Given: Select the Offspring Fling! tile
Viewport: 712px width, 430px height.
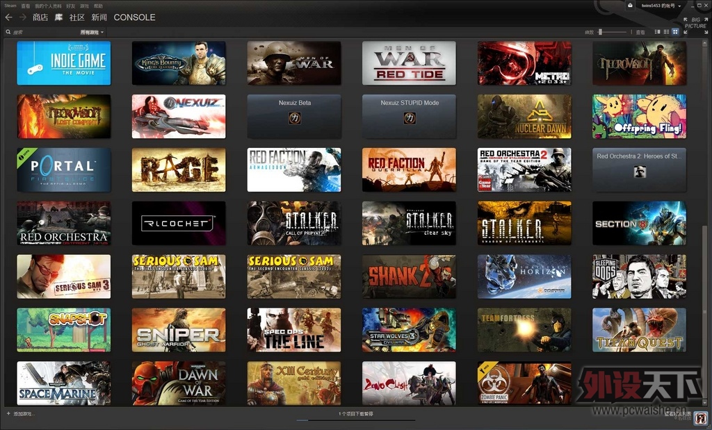Looking at the screenshot, I should (640, 117).
